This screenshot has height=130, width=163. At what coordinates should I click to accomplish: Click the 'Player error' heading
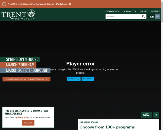pos(81,64)
